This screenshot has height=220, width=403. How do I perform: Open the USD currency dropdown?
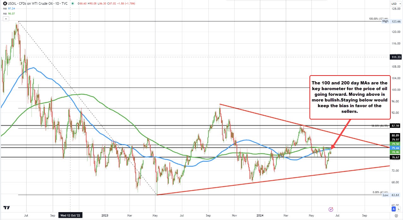click(x=395, y=4)
